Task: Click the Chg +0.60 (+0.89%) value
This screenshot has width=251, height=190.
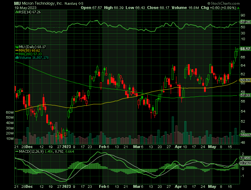Action: pyautogui.click(x=218, y=8)
